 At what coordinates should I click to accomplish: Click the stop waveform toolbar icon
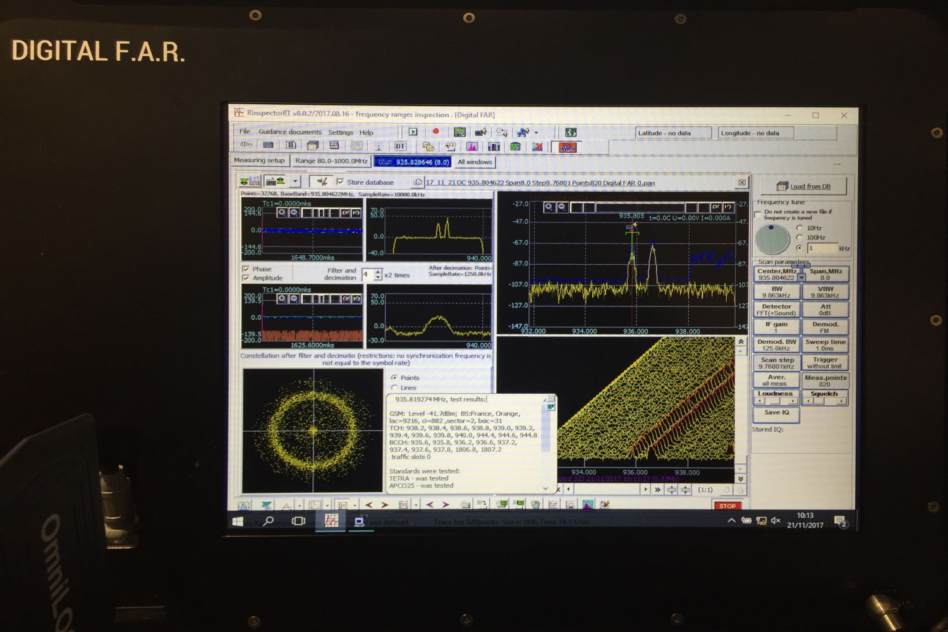click(567, 147)
